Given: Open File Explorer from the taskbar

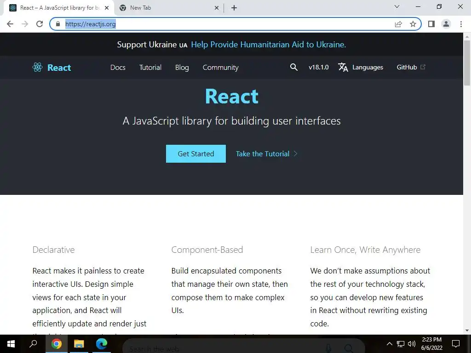Looking at the screenshot, I should pyautogui.click(x=79, y=344).
